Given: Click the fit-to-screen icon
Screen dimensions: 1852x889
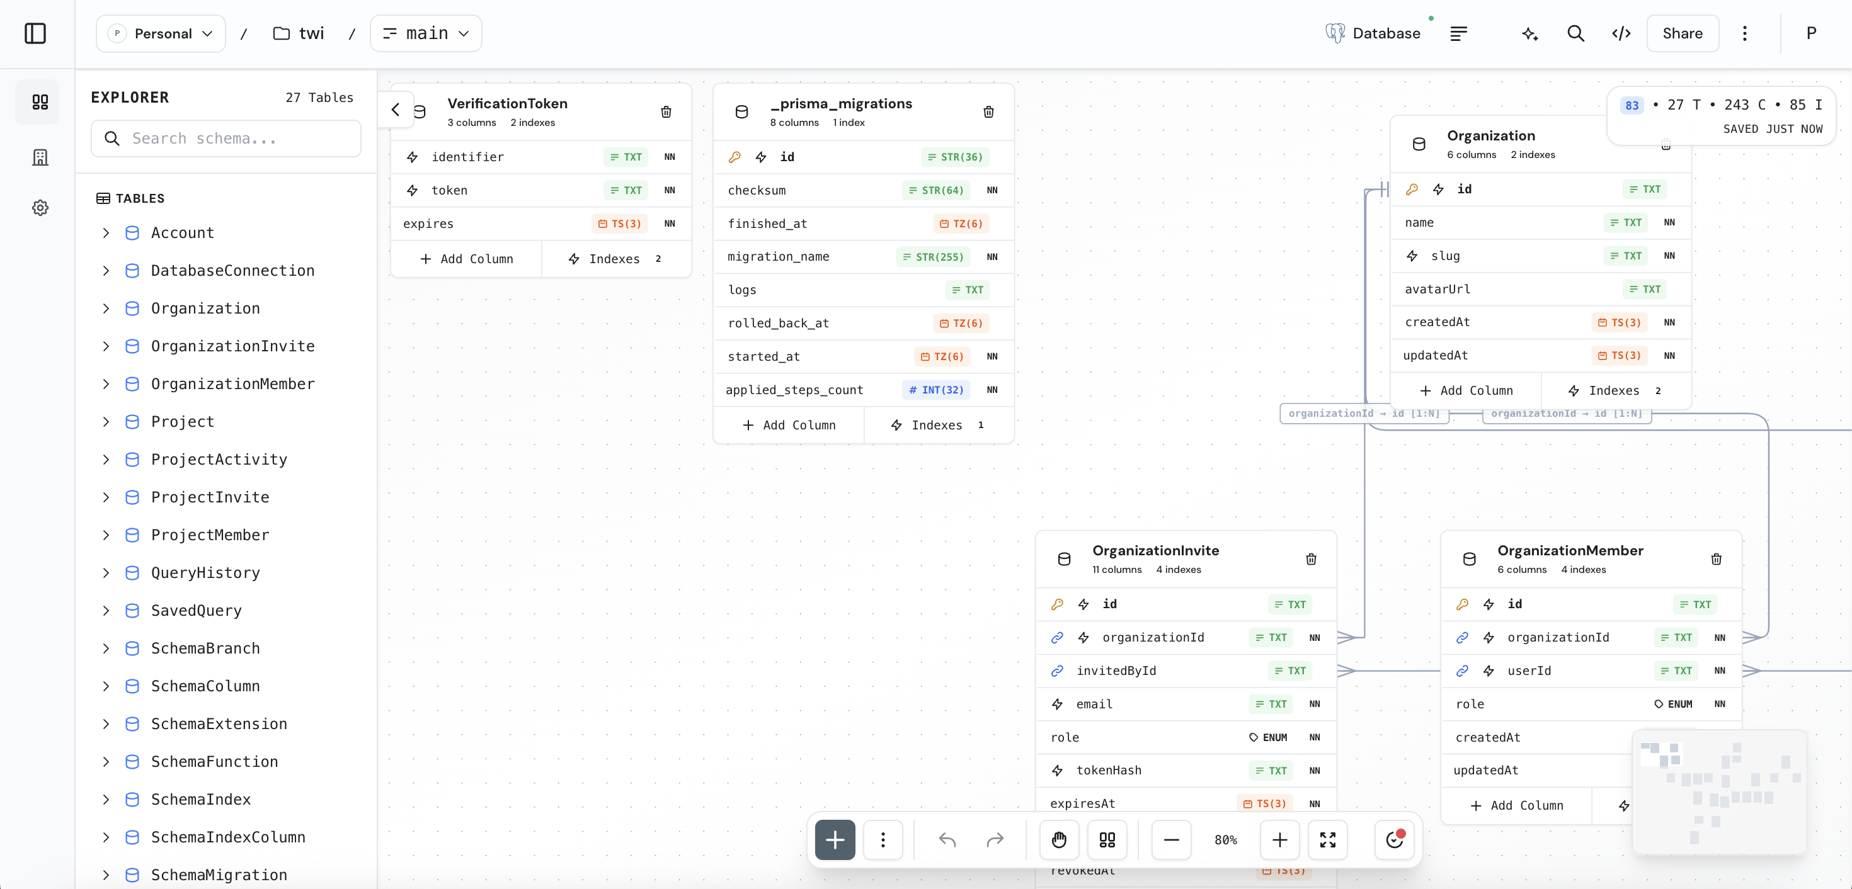Looking at the screenshot, I should point(1327,839).
